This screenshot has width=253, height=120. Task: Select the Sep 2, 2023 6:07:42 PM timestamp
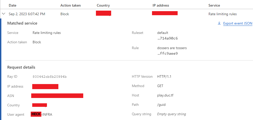coord(27,14)
